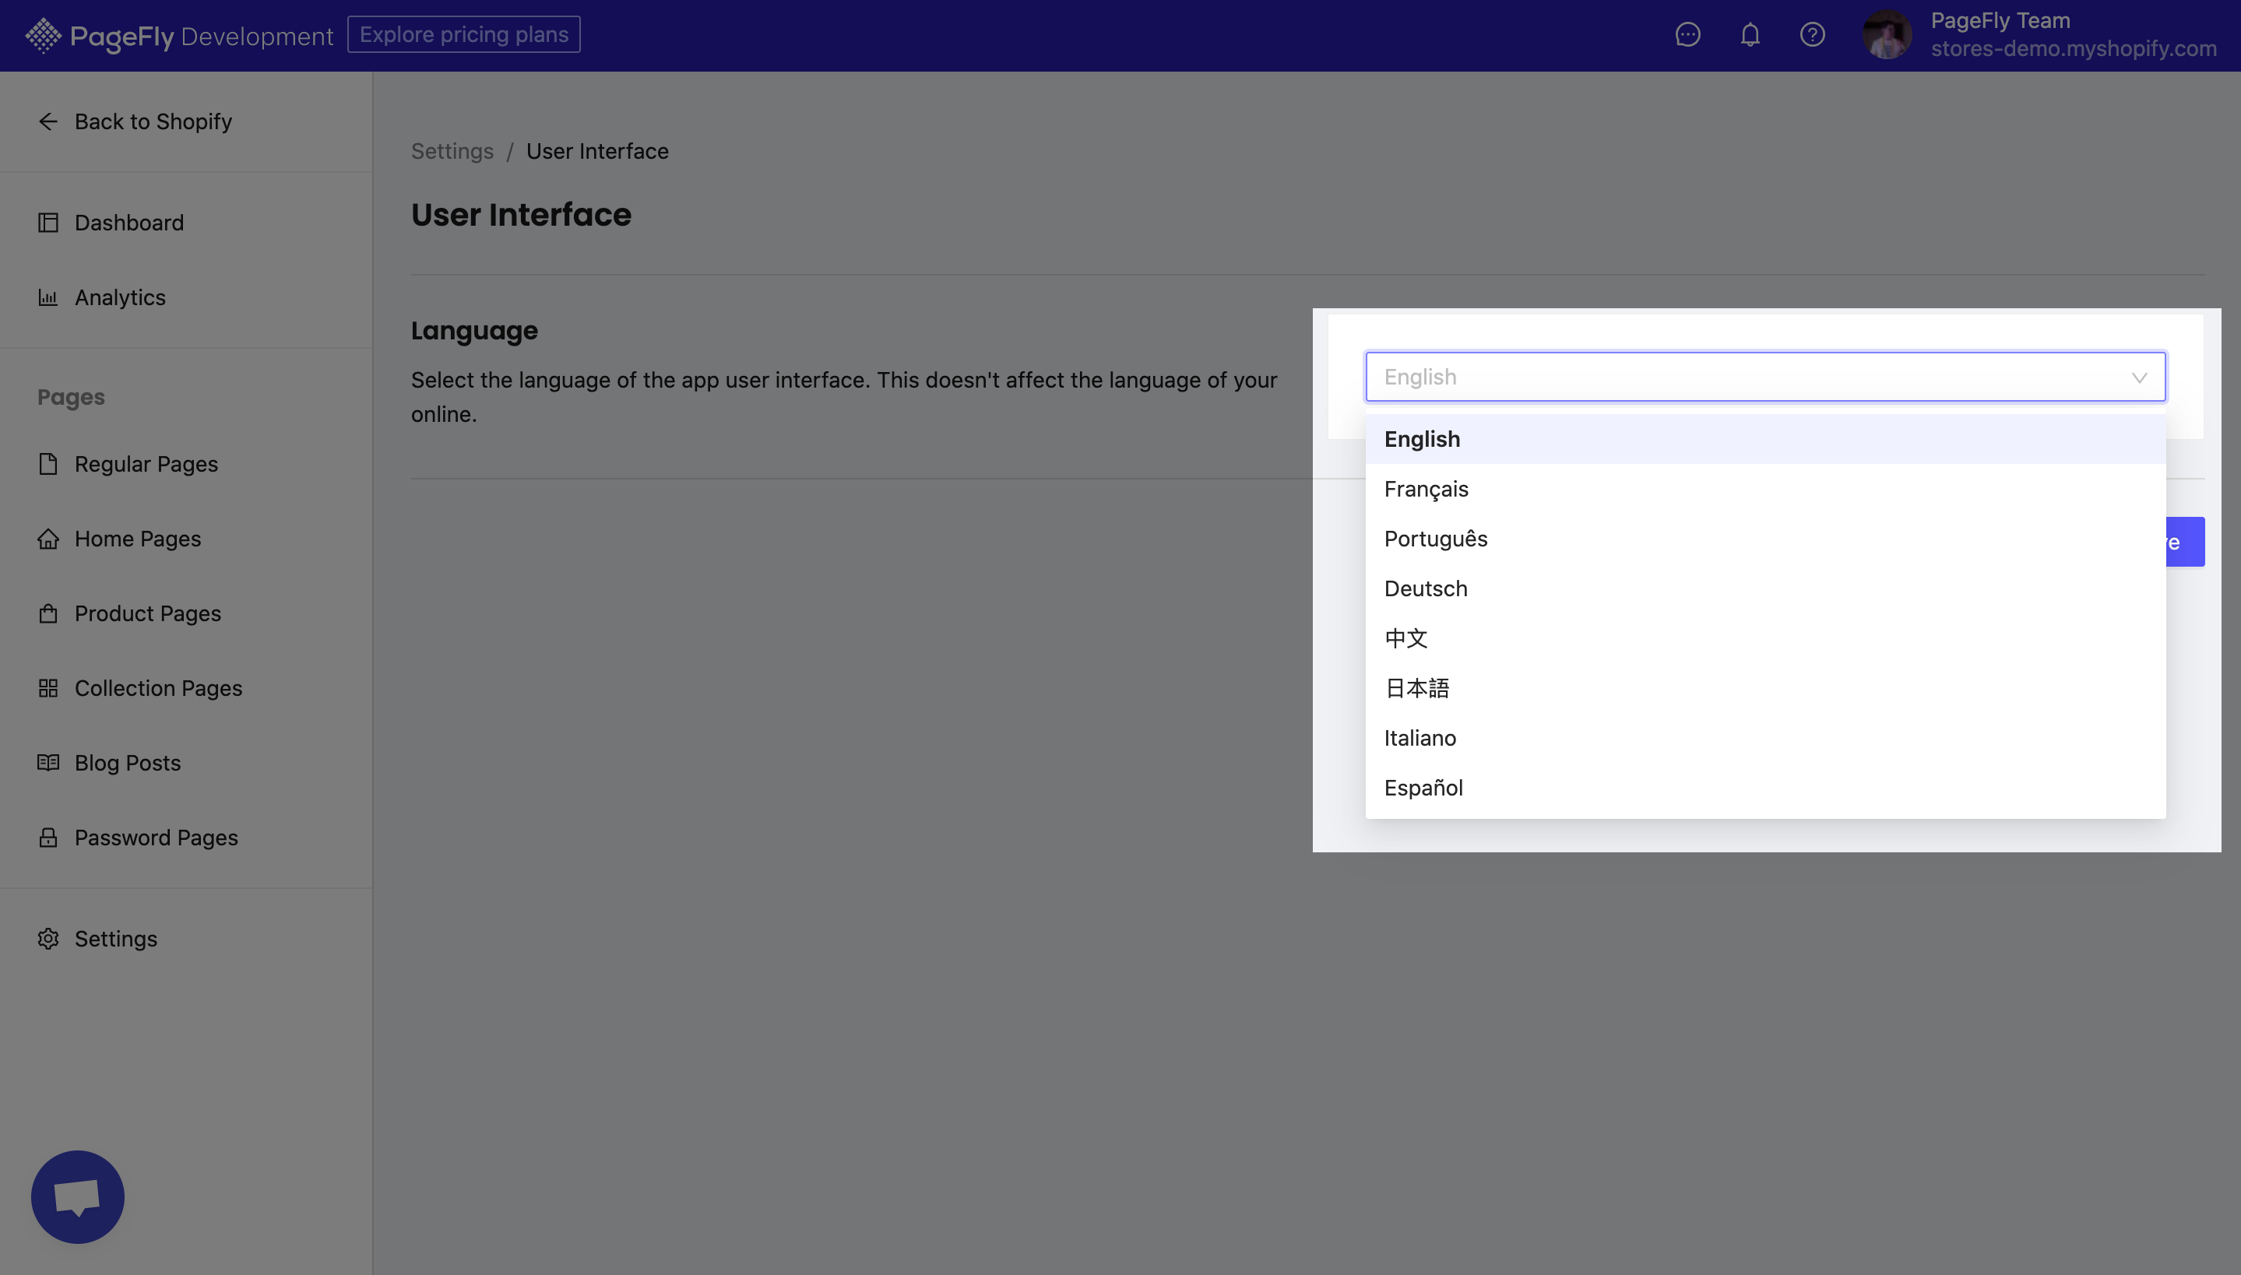
Task: Click the Explore pricing plans button
Action: pos(463,34)
